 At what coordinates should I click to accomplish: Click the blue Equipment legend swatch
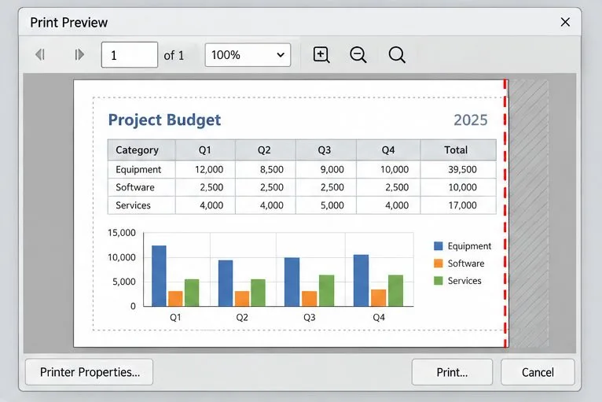(x=438, y=246)
